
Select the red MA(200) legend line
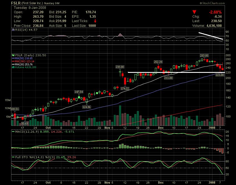[13, 61]
